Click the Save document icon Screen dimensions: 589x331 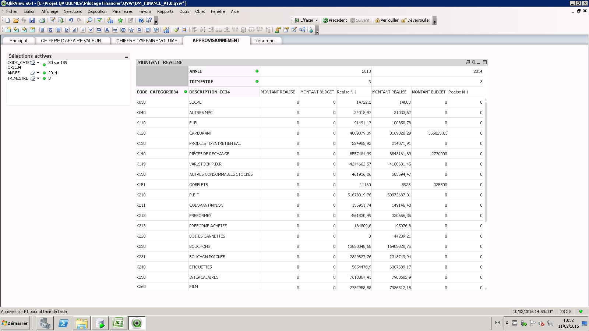pos(32,20)
